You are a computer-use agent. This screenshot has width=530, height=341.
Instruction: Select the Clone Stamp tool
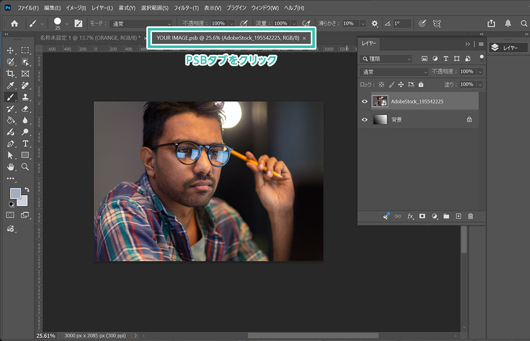click(x=25, y=97)
